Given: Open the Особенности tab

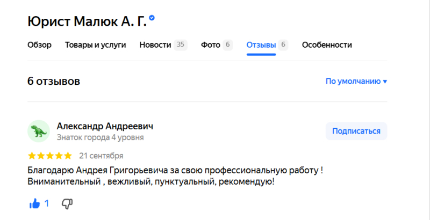Looking at the screenshot, I should (x=327, y=45).
